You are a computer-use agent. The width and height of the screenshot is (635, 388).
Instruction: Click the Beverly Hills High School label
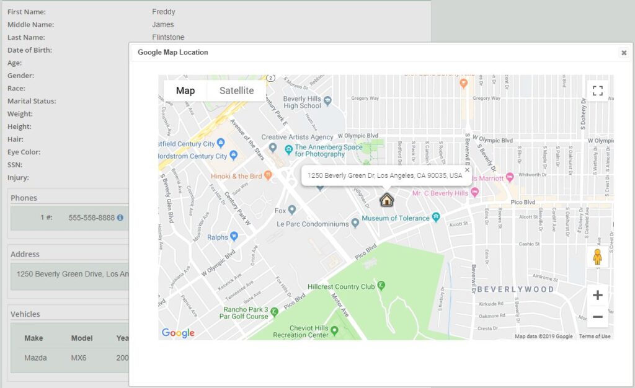[302, 102]
